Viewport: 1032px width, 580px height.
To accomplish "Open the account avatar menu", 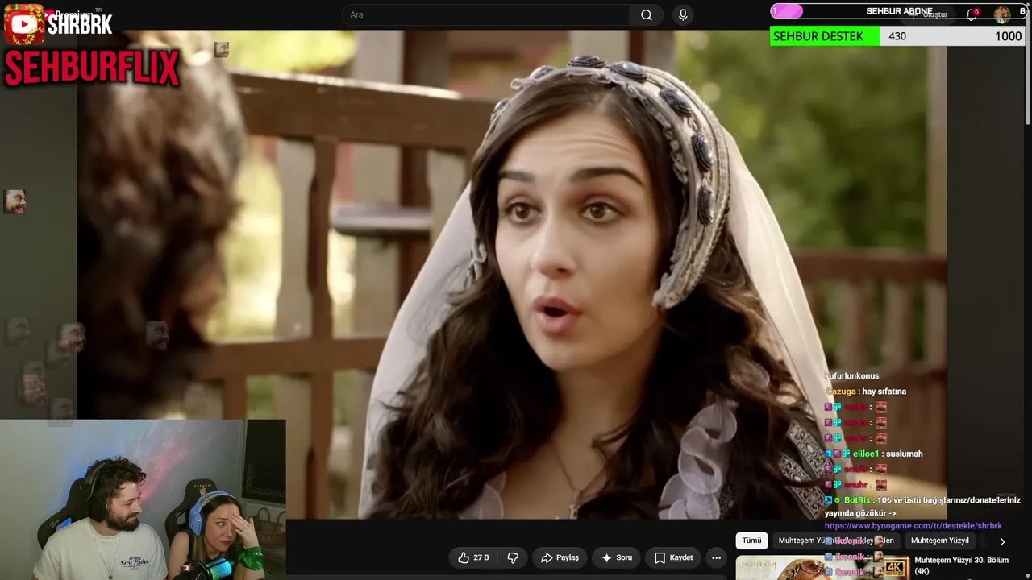I will click(1002, 14).
